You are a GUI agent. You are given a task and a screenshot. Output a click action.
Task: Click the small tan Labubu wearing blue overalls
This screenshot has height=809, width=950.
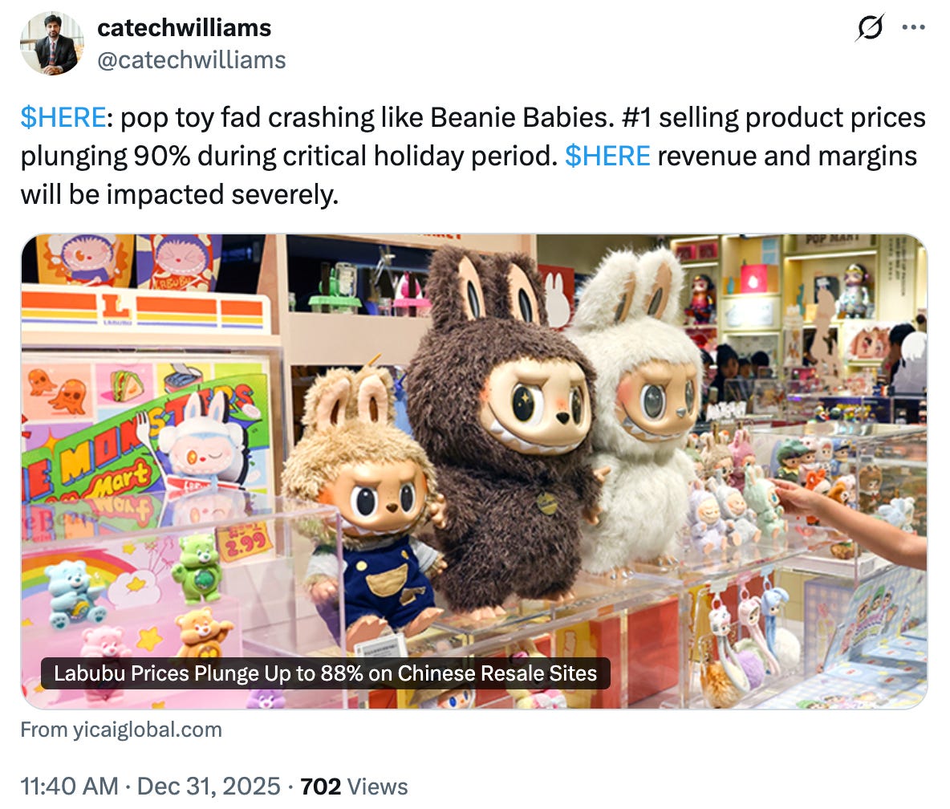click(x=363, y=503)
